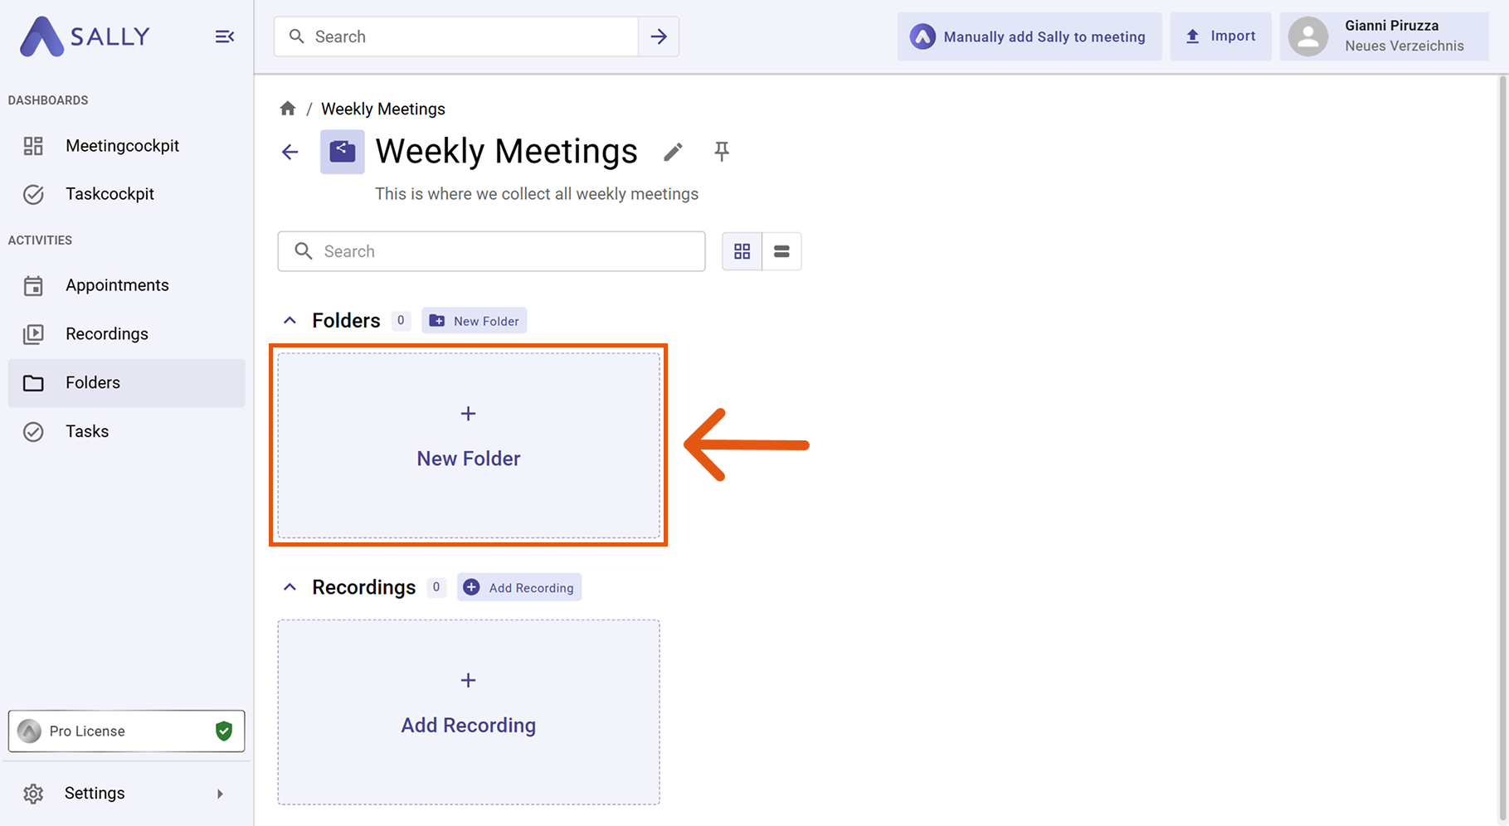The width and height of the screenshot is (1509, 826).
Task: Expand the Settings submenu arrow
Action: coord(220,794)
